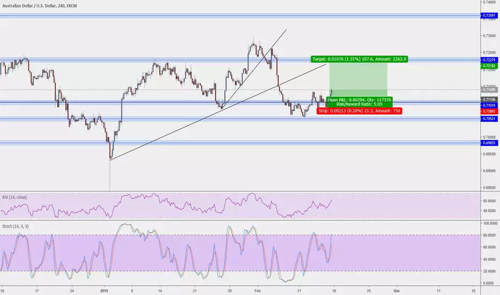Select the green Target label showing 0.01076
Image resolution: width=500 pixels, height=295 pixels.
pyautogui.click(x=359, y=59)
